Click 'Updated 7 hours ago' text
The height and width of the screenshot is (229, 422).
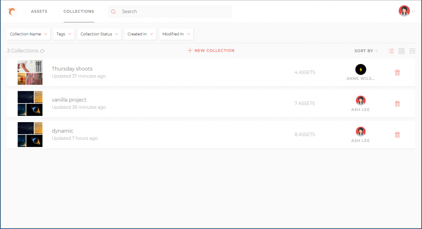tap(75, 138)
